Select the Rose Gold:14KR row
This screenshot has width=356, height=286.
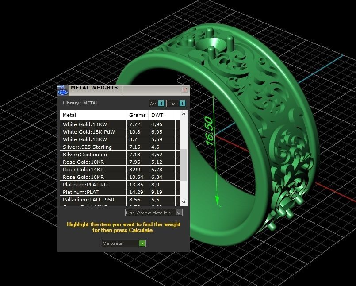pos(120,170)
